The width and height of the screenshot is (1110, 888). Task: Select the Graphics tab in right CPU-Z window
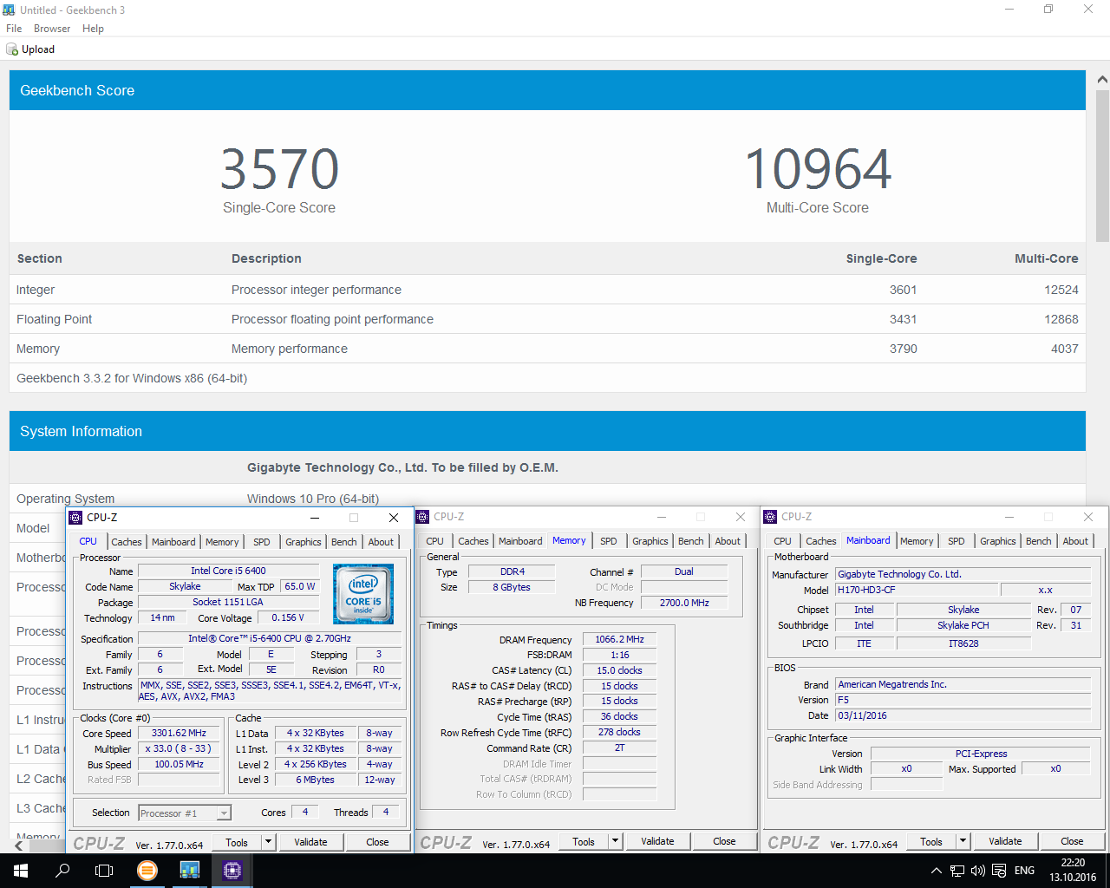click(998, 541)
